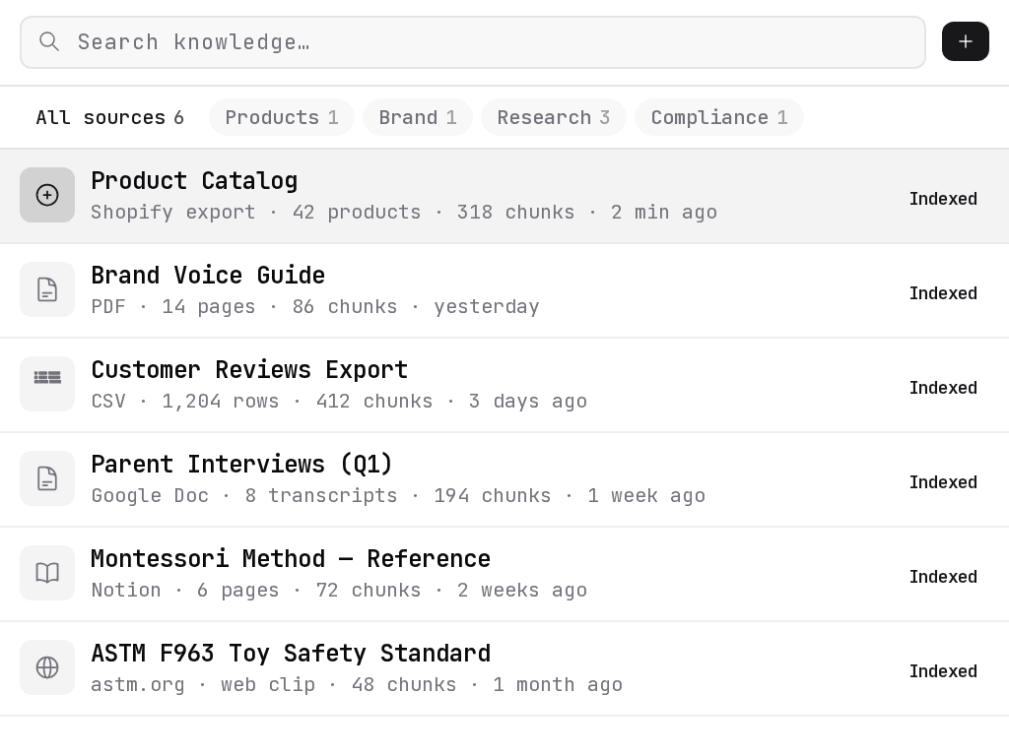Click the Brand Voice Guide document icon
1009x756 pixels.
pos(47,289)
